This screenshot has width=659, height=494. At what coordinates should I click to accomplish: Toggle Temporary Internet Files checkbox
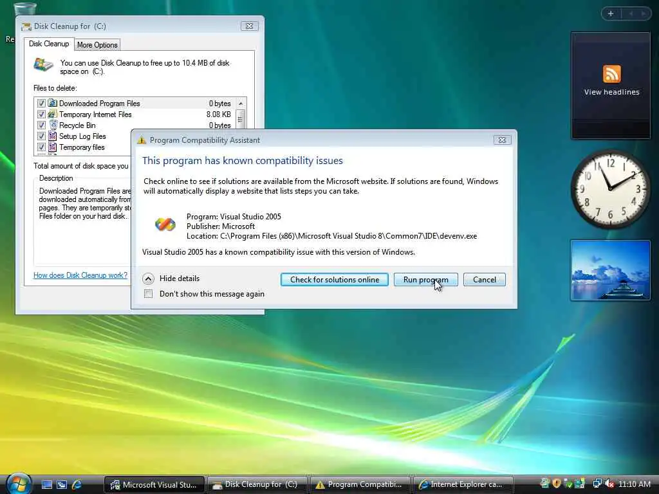point(41,114)
